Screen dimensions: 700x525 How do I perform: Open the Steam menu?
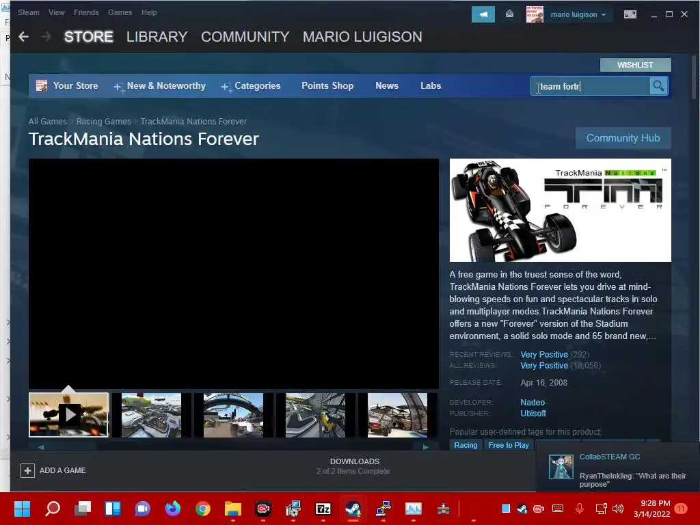click(29, 12)
